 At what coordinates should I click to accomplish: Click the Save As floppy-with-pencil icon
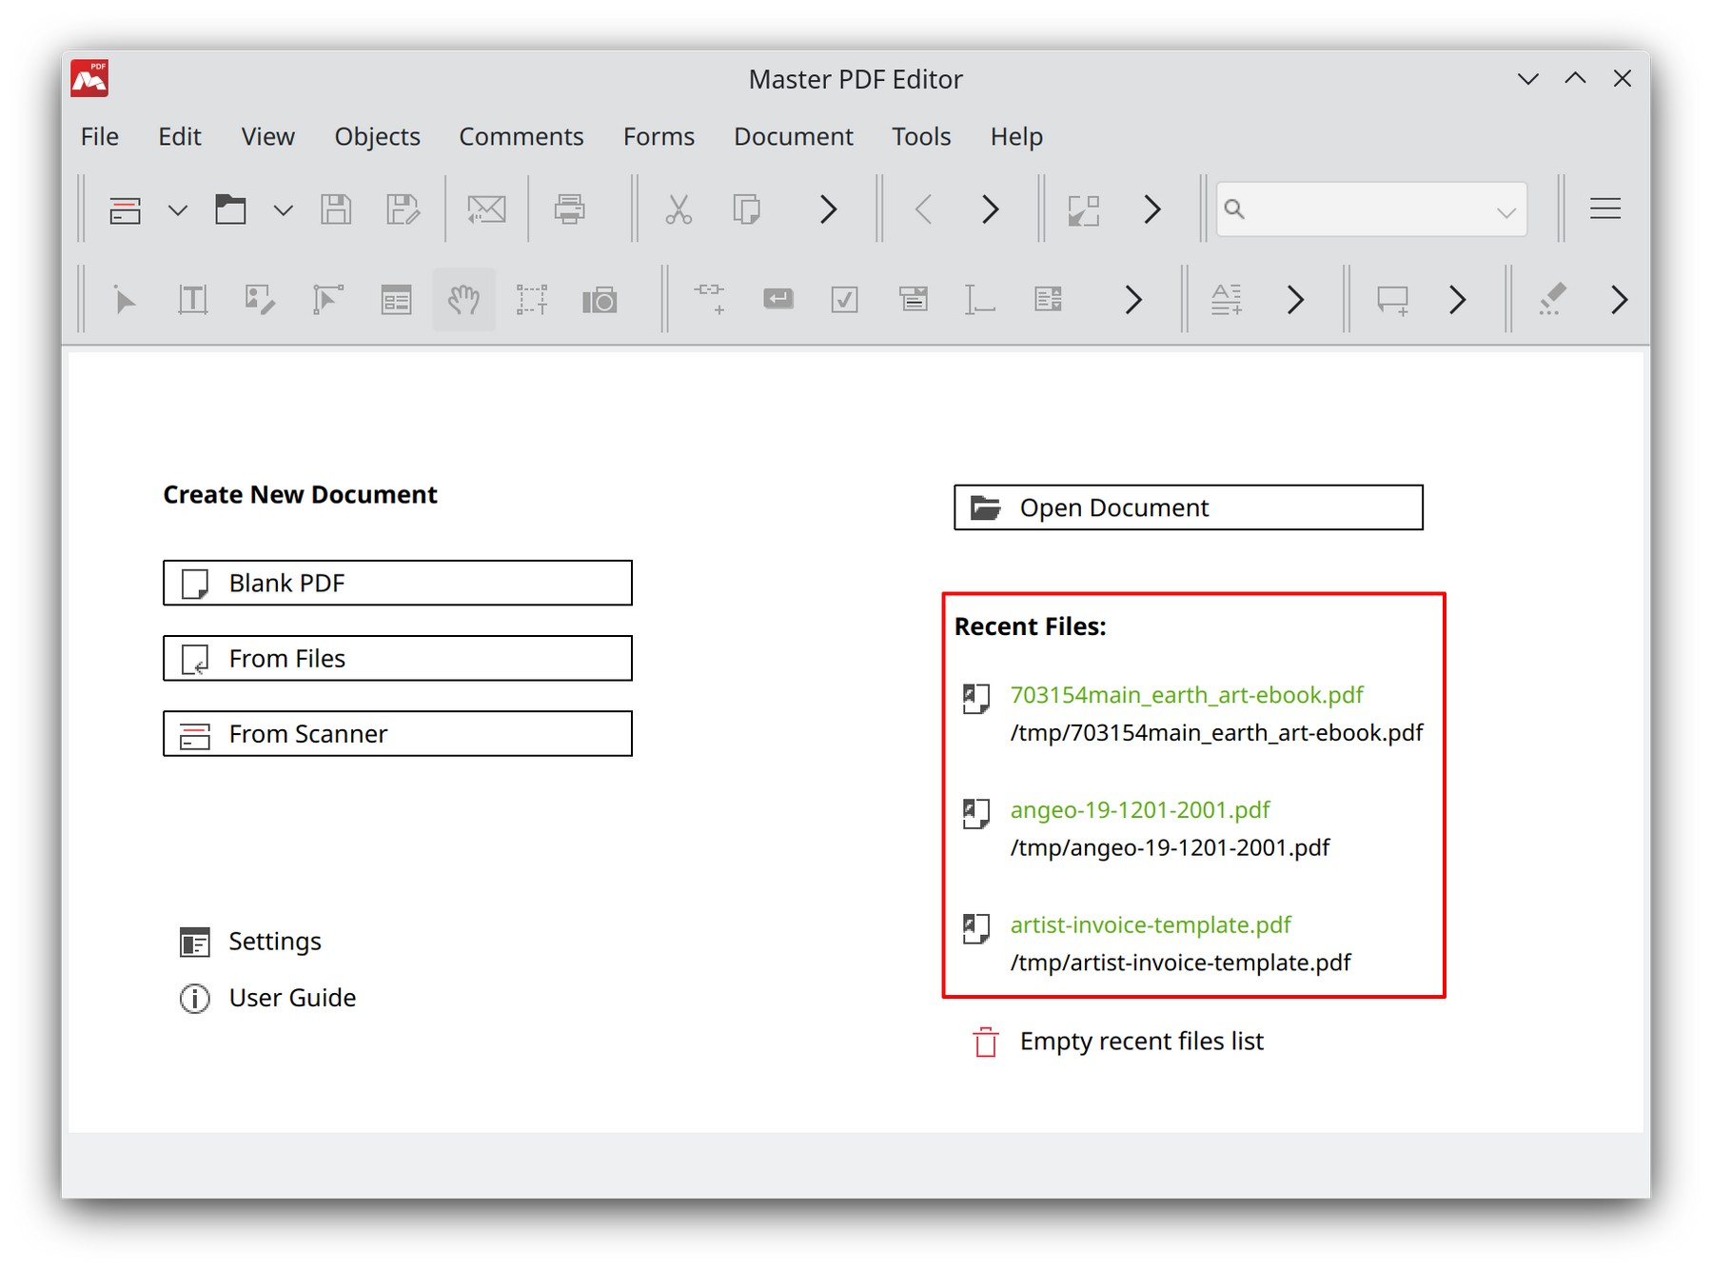click(x=403, y=209)
